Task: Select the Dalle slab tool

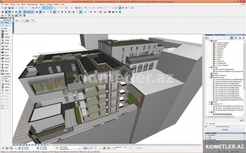Action: coord(6,46)
